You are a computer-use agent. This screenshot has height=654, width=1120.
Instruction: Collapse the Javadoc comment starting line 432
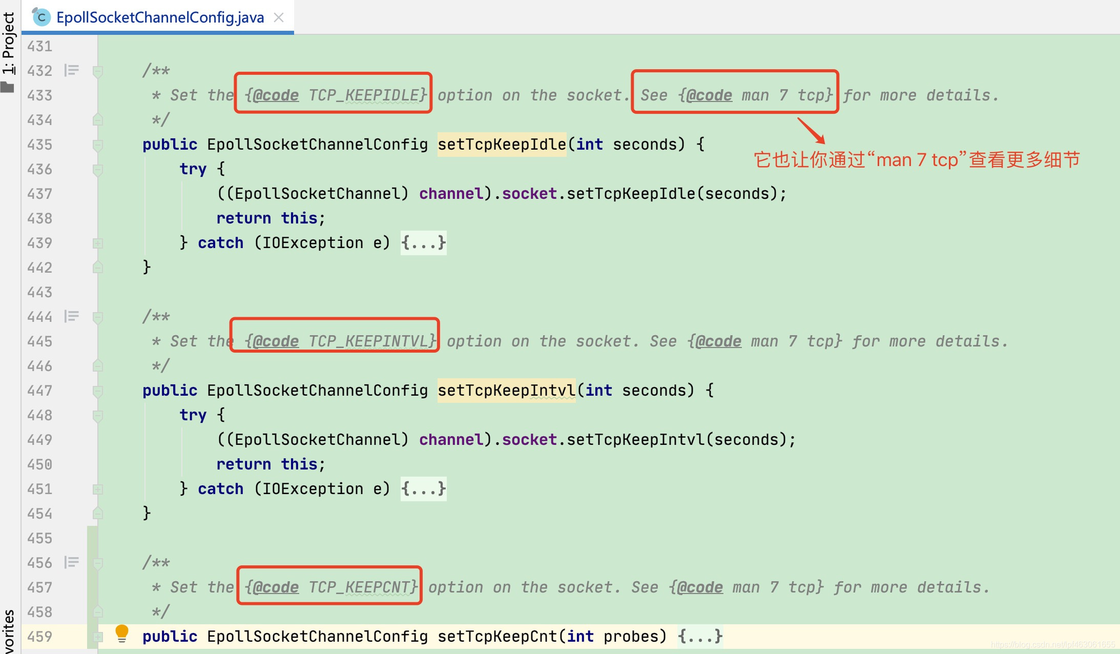[97, 71]
